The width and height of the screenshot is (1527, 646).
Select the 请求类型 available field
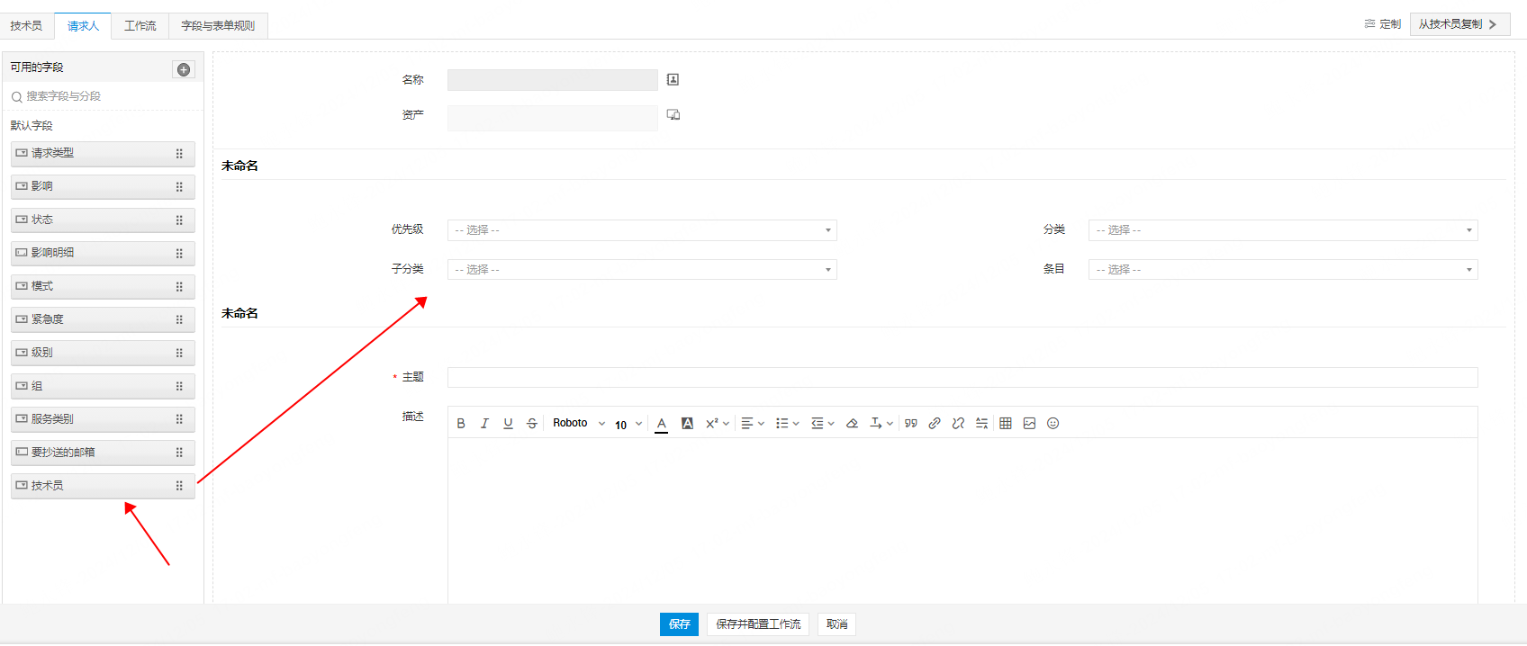pyautogui.click(x=103, y=154)
